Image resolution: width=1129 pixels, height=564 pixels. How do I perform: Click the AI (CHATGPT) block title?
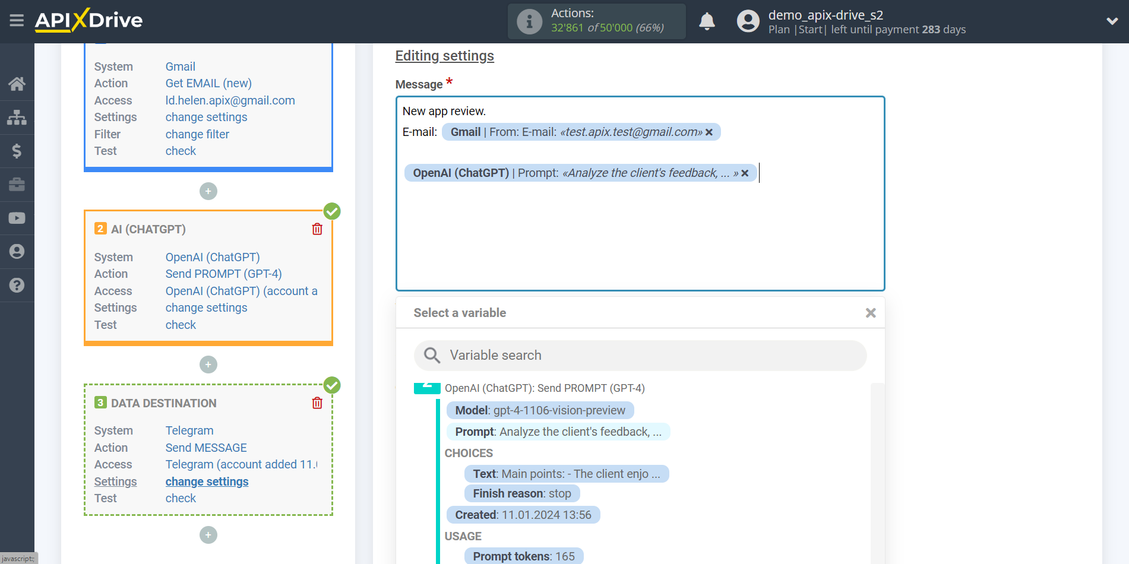point(148,229)
